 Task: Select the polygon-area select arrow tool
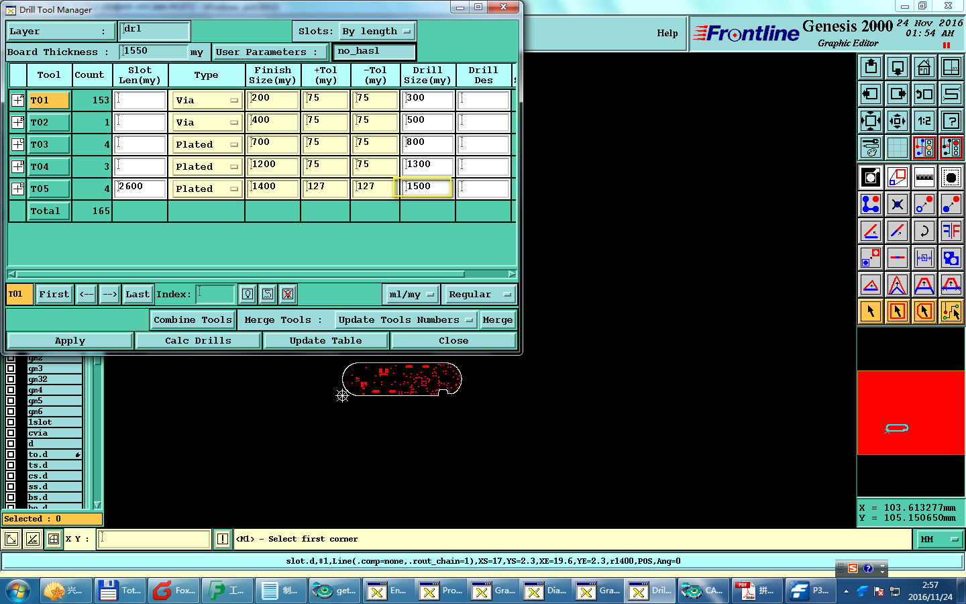click(924, 311)
